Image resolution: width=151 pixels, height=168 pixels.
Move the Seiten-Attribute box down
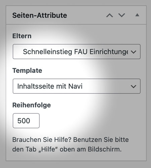121,15
